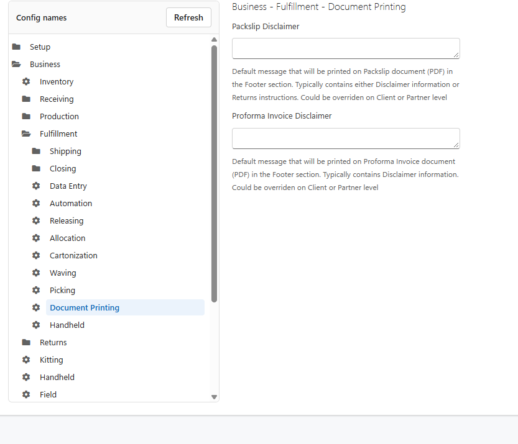Select the Automation config item

pos(71,203)
